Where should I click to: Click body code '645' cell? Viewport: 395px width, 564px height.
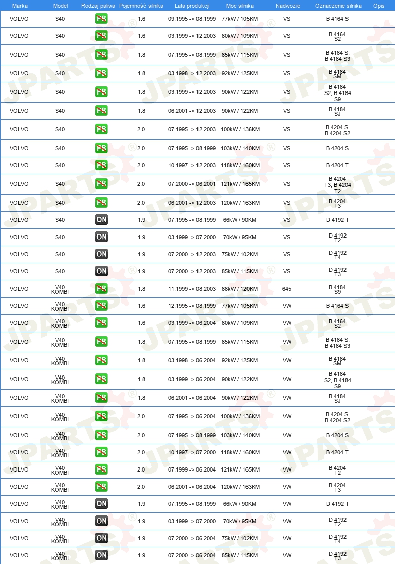(x=287, y=289)
